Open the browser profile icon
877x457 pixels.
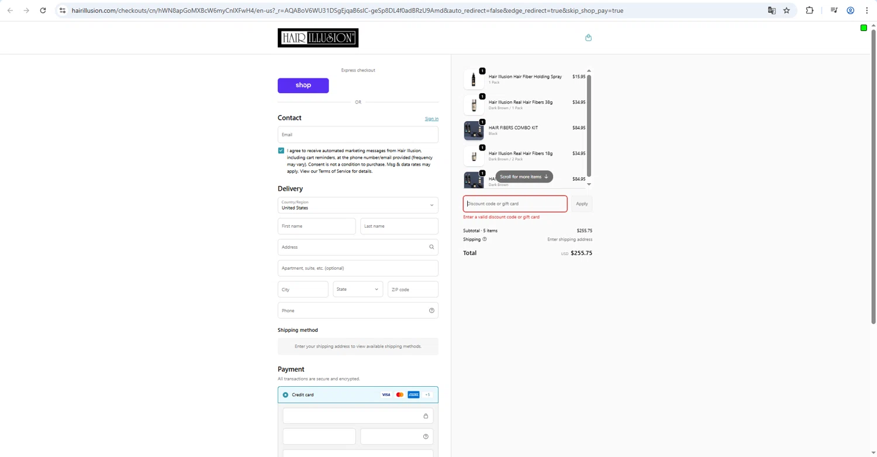point(851,11)
